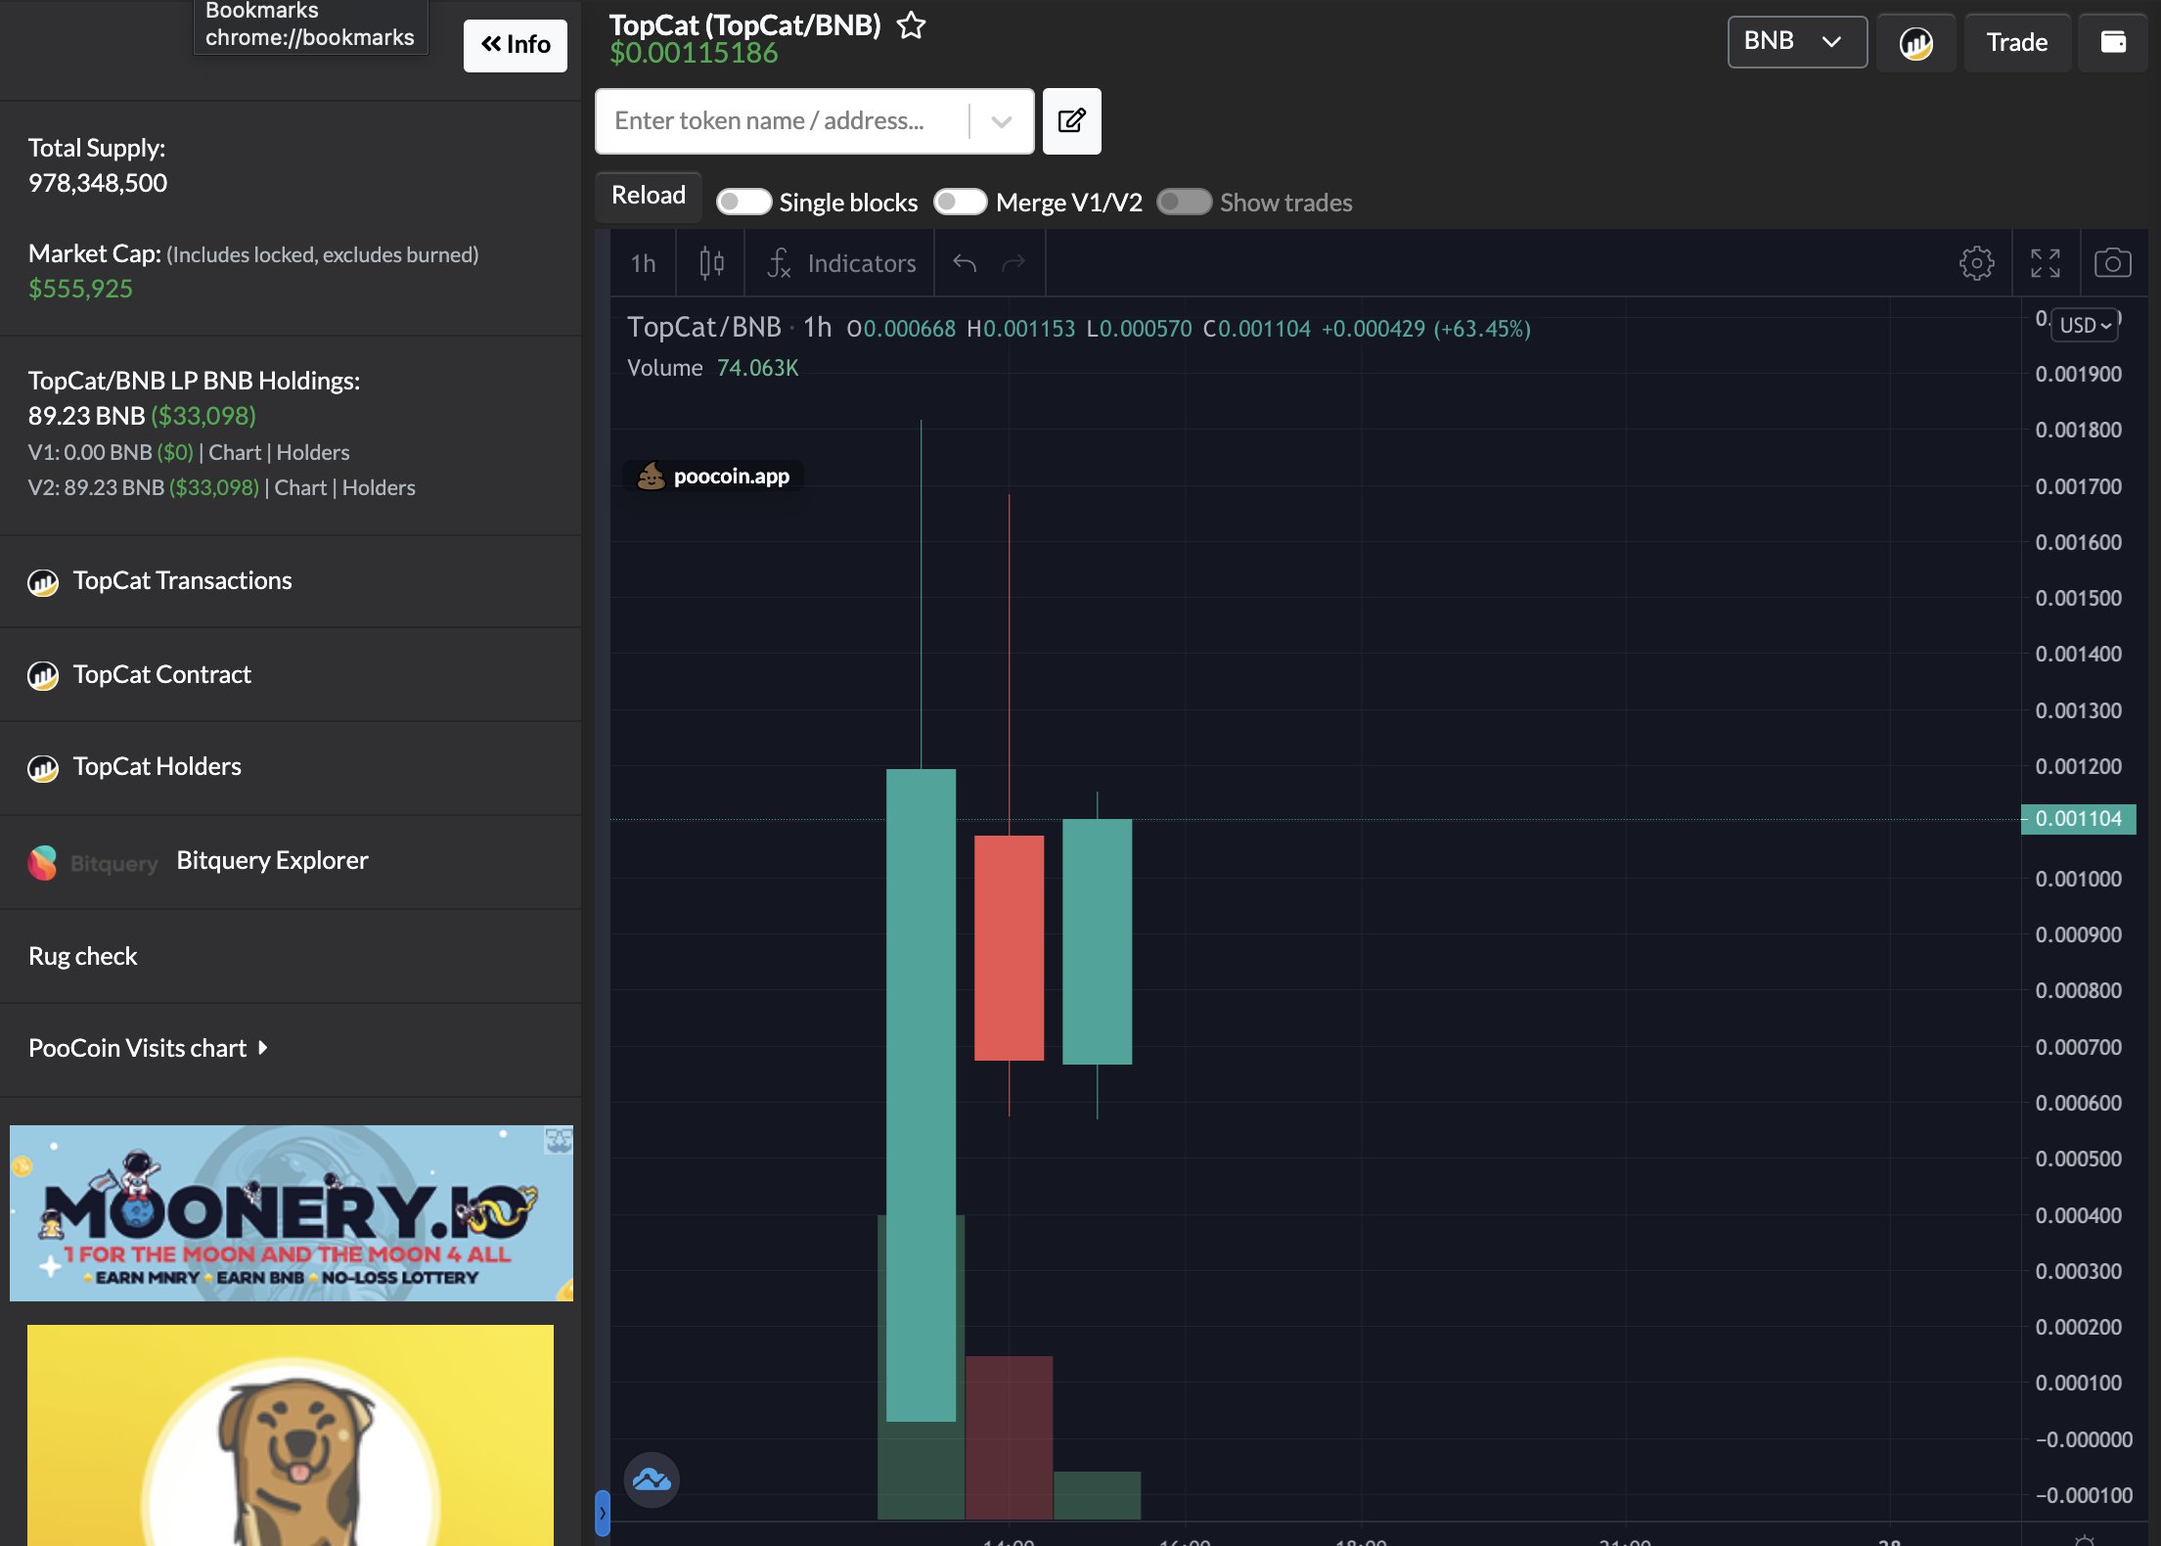Click the icon beside TopCat Holders

tap(43, 768)
